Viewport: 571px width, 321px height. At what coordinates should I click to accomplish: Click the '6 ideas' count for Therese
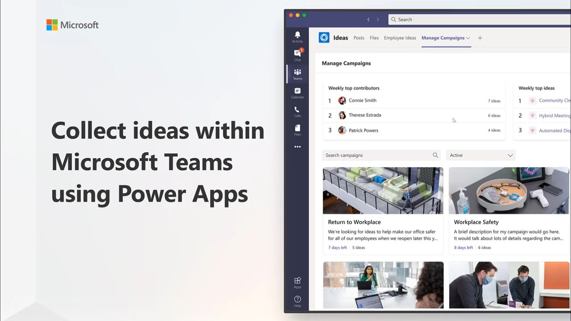click(494, 116)
